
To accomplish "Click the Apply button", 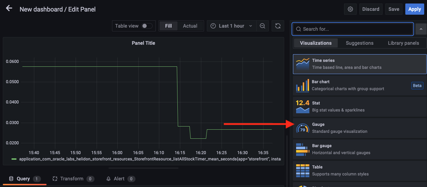I will coord(414,9).
